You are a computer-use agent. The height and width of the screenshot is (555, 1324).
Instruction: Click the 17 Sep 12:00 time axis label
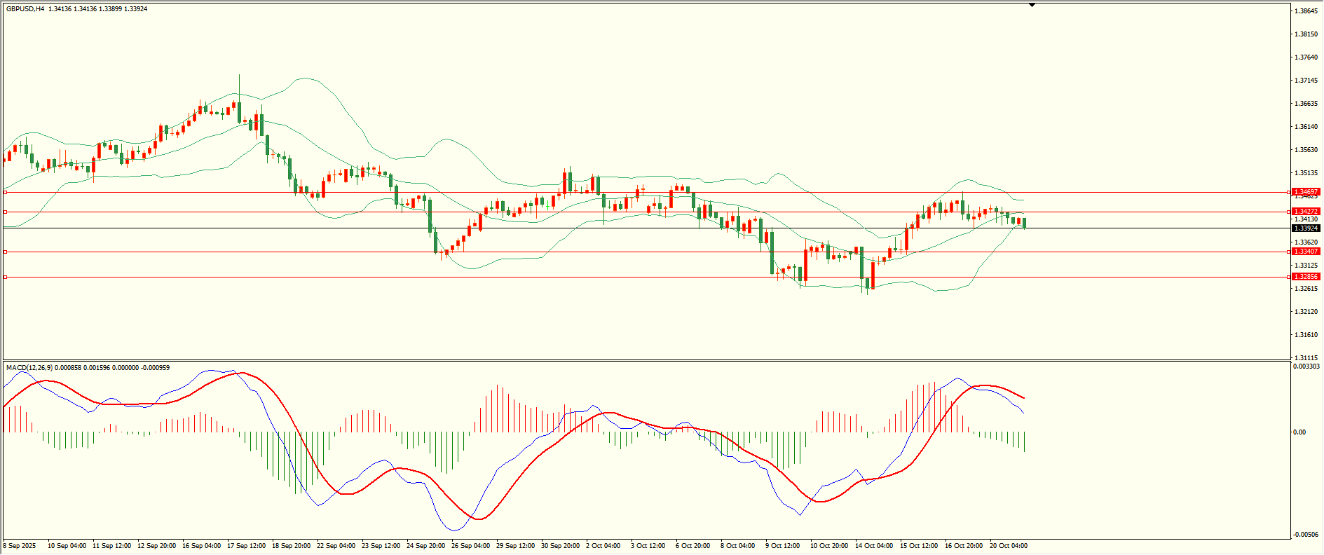pyautogui.click(x=246, y=546)
